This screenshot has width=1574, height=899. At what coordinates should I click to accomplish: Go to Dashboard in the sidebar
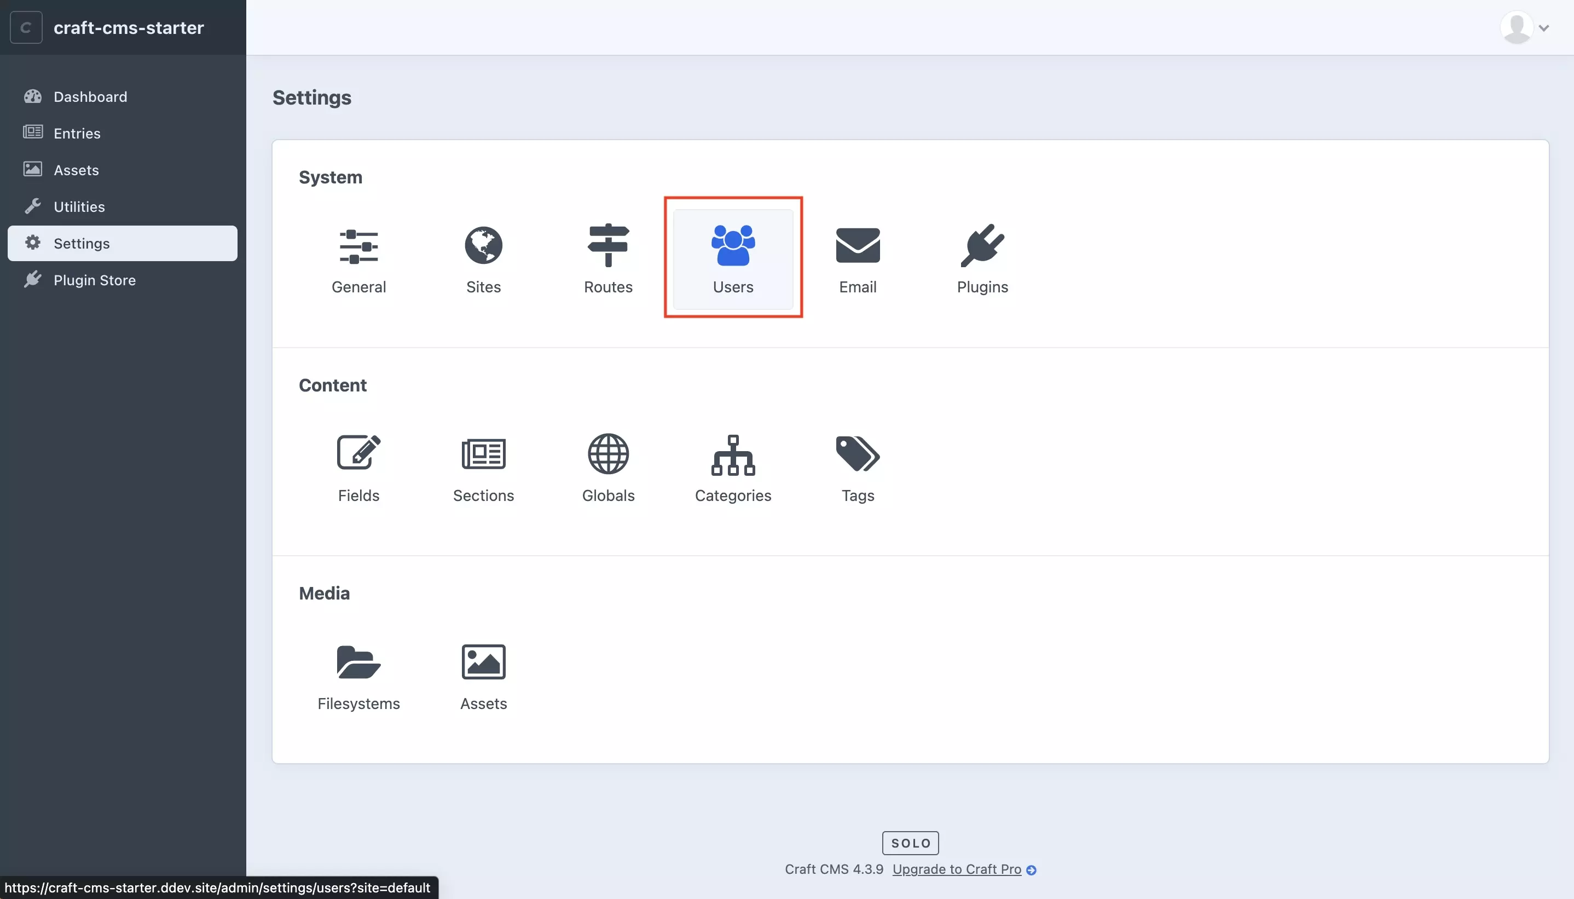tap(122, 96)
